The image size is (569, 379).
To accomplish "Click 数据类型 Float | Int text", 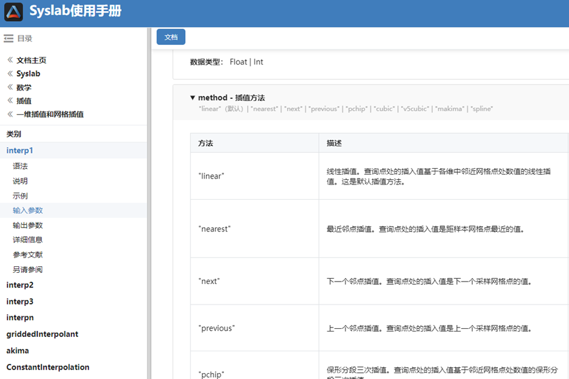I will (x=227, y=62).
